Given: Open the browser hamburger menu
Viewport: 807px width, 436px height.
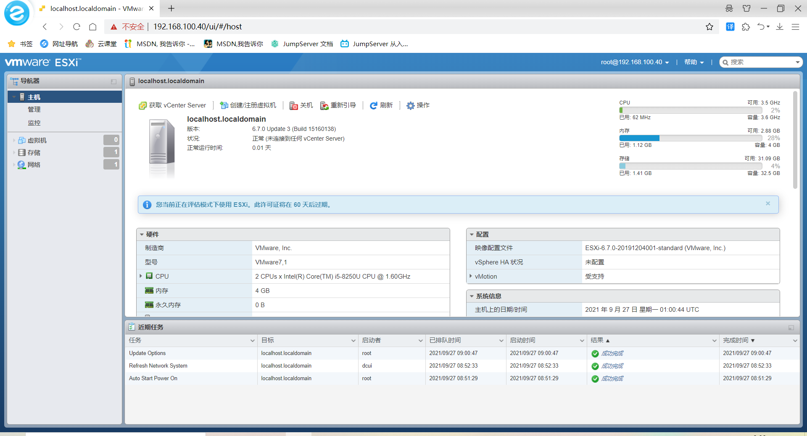Looking at the screenshot, I should [x=795, y=27].
